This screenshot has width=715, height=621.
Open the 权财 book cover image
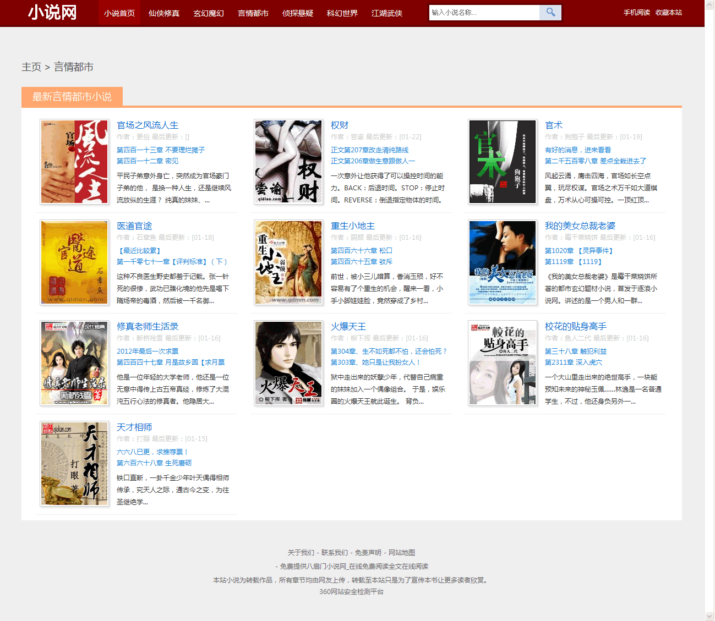(288, 162)
